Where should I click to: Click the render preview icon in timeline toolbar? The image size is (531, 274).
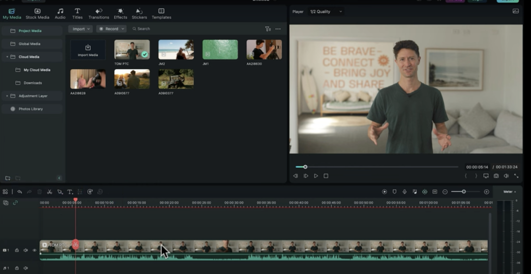384,192
